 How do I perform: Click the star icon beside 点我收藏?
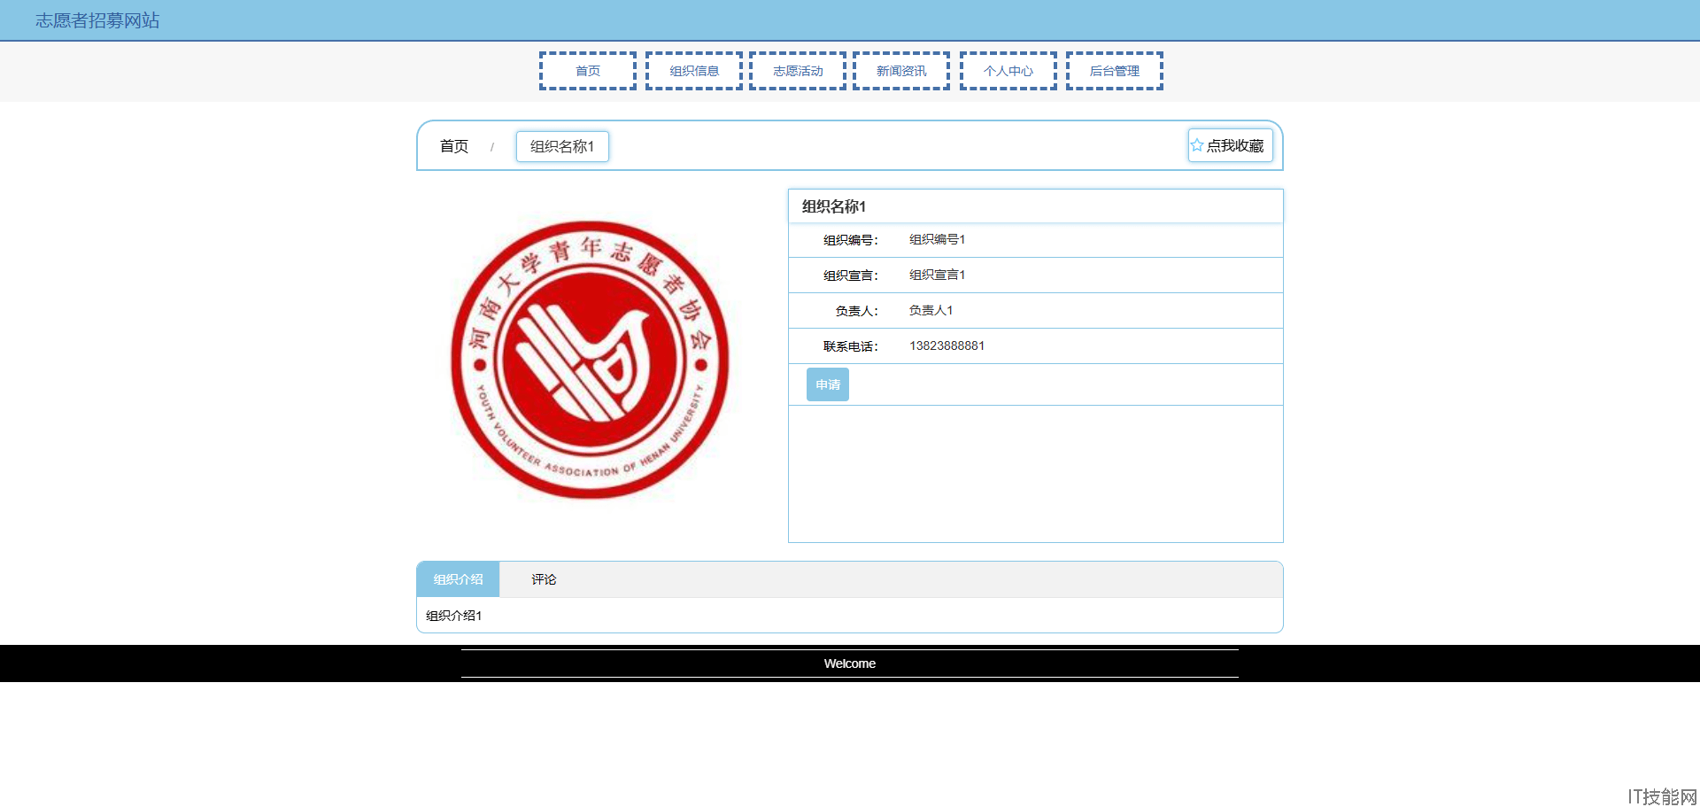point(1197,145)
